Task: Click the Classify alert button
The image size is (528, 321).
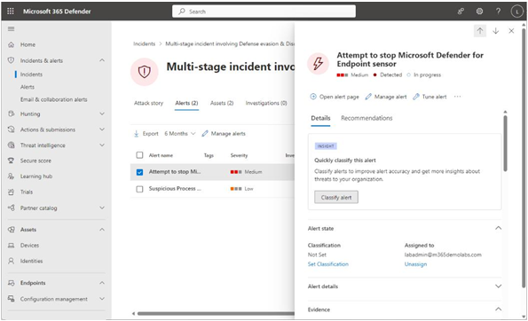Action: [x=336, y=197]
